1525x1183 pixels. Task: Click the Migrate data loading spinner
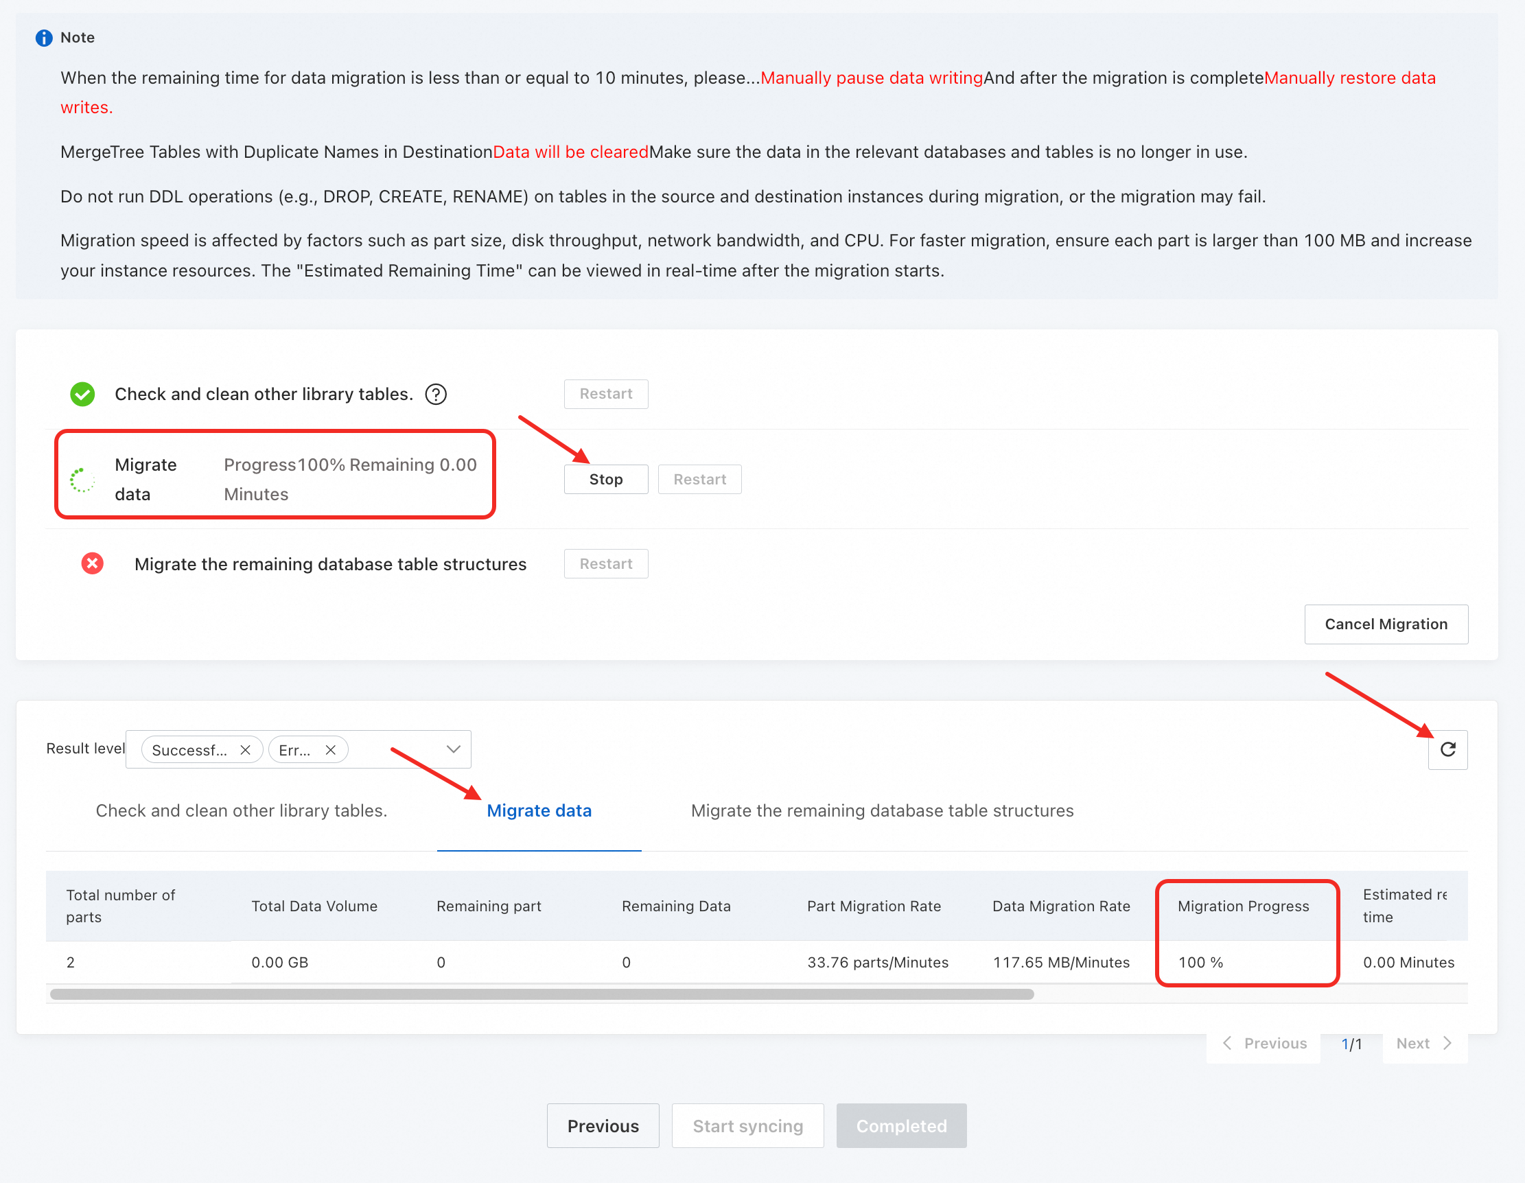(x=82, y=480)
